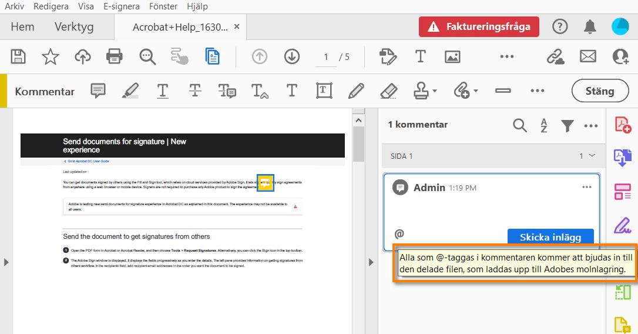Click the Faktureringsfråga alert button
The height and width of the screenshot is (334, 638).
[479, 27]
